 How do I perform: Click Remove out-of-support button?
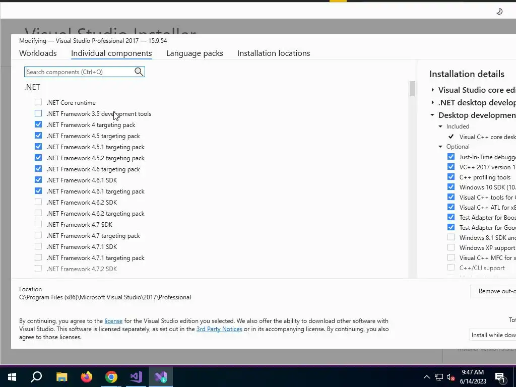[493, 291]
